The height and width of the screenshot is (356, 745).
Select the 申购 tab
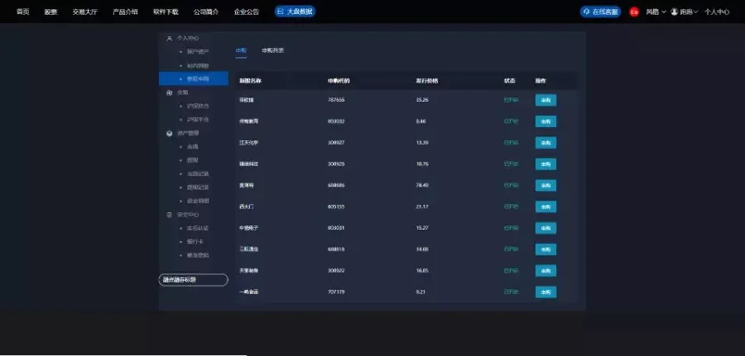tap(241, 50)
